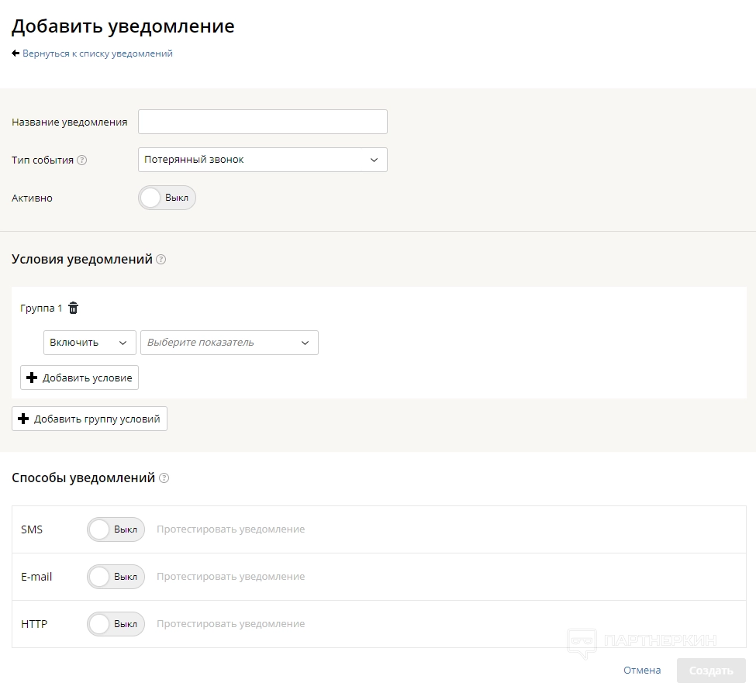Click the back arrow icon near the page title
The height and width of the screenshot is (700, 756).
(x=16, y=53)
